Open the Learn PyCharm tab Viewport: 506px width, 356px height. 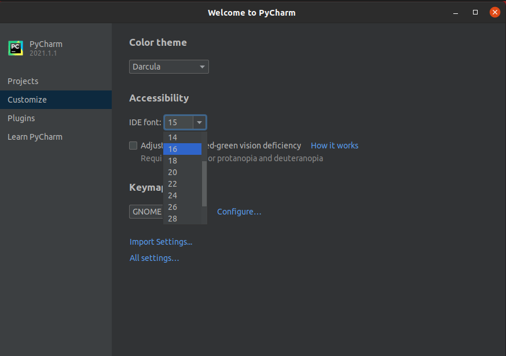coord(56,137)
